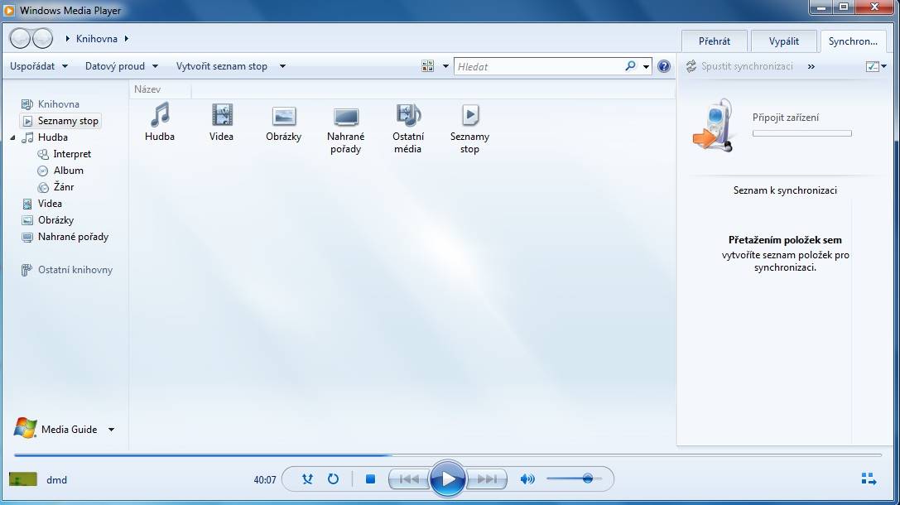Toggle repeat mode
Viewport: 900px width, 505px height.
(333, 479)
